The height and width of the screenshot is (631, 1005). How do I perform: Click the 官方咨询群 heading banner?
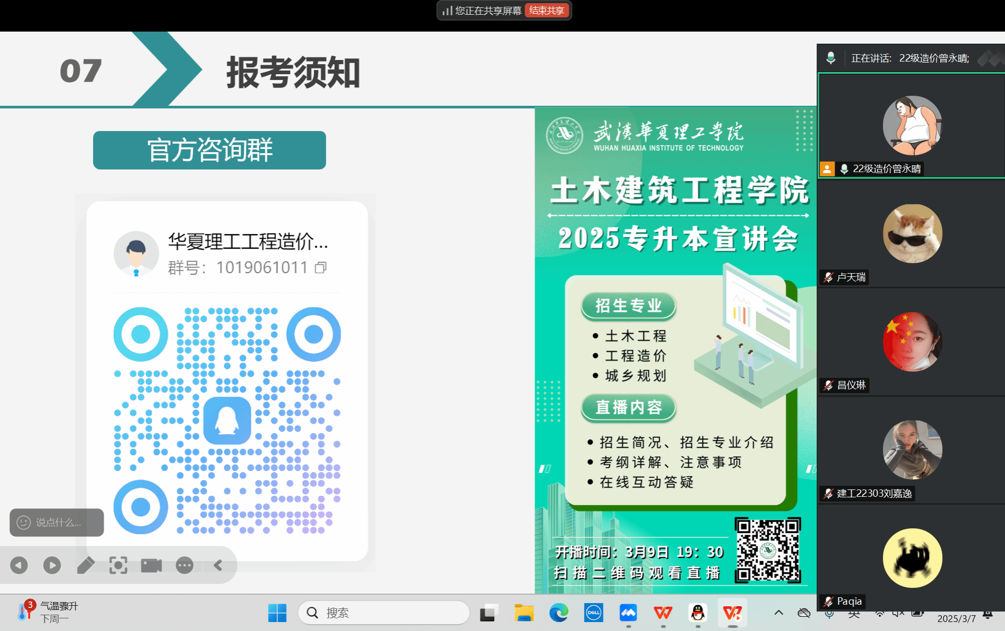[209, 150]
